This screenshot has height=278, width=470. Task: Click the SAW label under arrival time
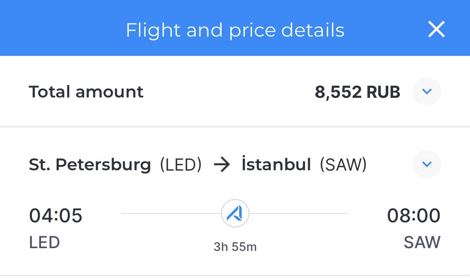(x=422, y=242)
